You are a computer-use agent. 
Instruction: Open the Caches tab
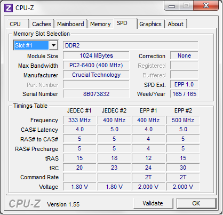pos(42,24)
